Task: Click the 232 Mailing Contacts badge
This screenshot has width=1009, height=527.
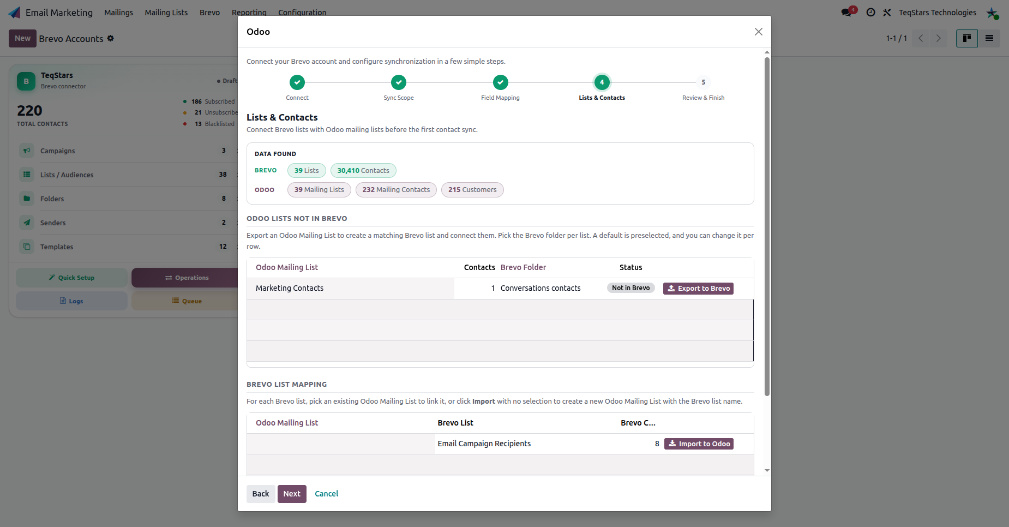Action: pyautogui.click(x=396, y=190)
